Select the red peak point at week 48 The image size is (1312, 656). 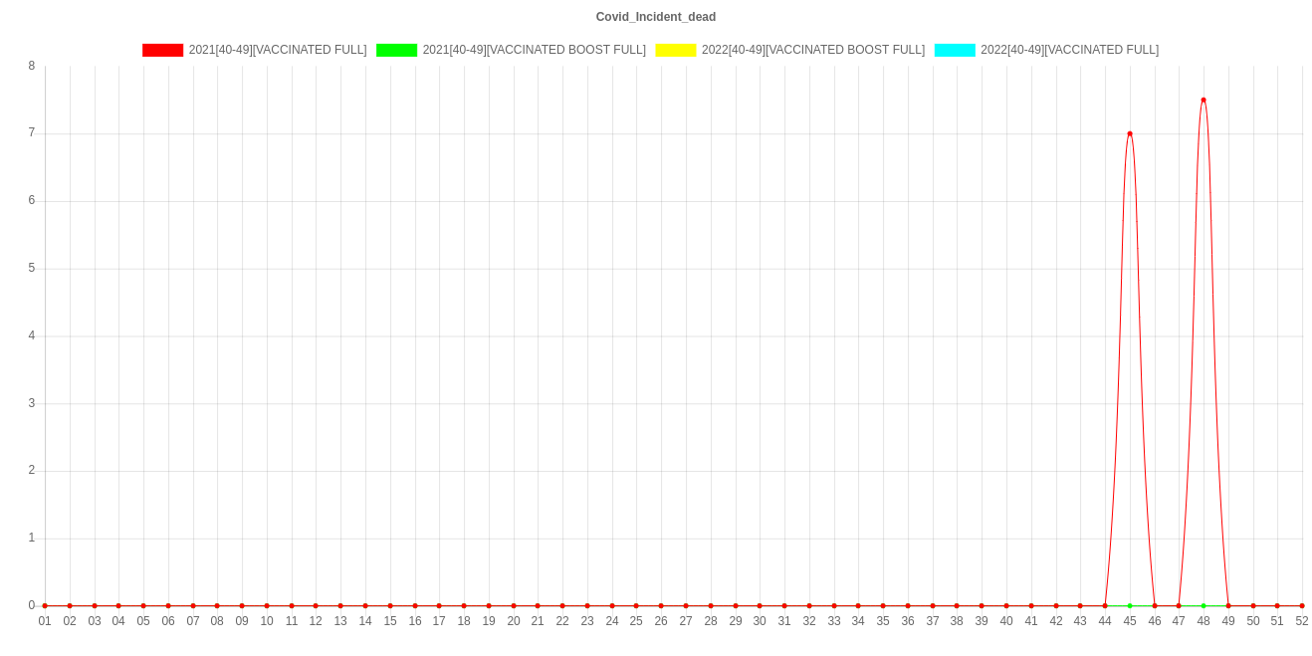point(1203,100)
